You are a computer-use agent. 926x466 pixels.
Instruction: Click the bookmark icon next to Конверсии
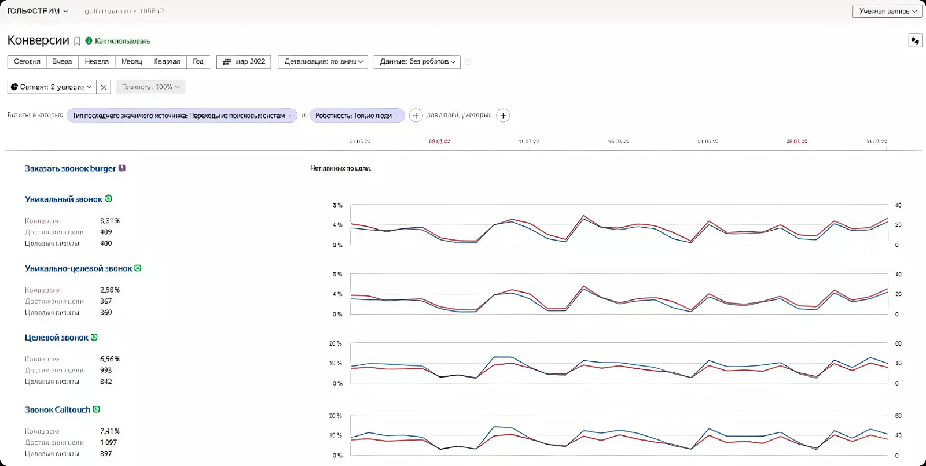pos(77,42)
